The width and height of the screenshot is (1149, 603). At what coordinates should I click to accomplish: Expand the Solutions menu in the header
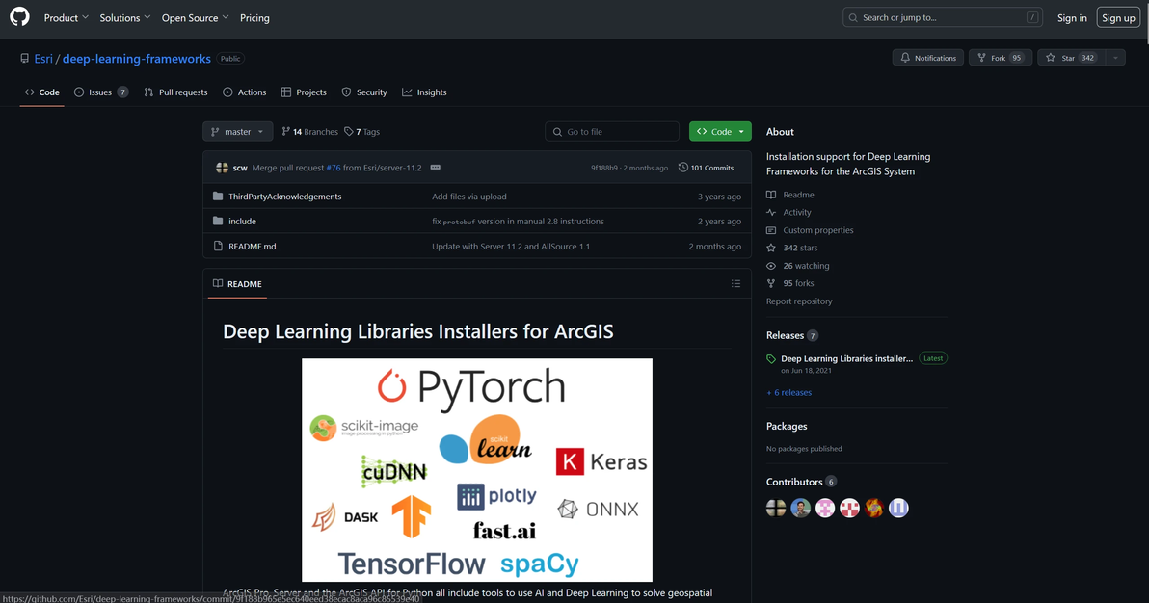[125, 17]
